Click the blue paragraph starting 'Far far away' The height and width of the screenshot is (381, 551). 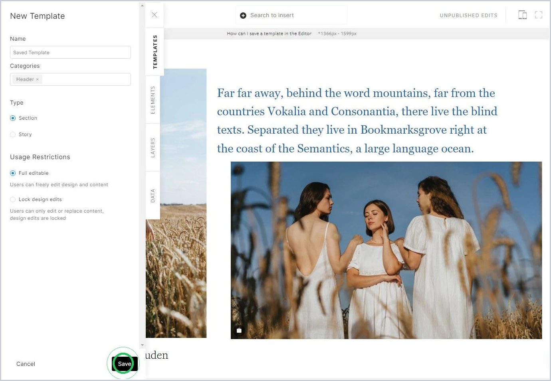pyautogui.click(x=357, y=121)
